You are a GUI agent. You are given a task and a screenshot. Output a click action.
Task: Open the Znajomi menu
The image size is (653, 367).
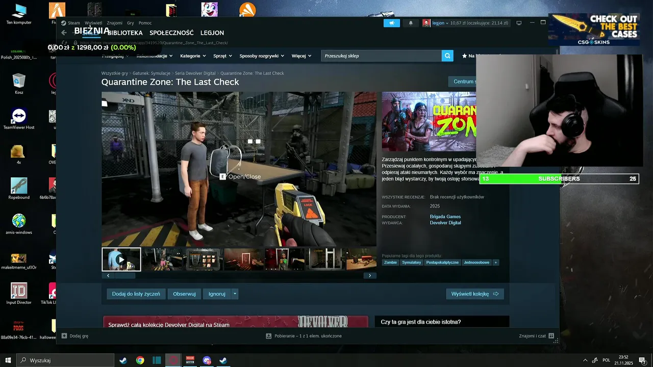[x=114, y=23]
